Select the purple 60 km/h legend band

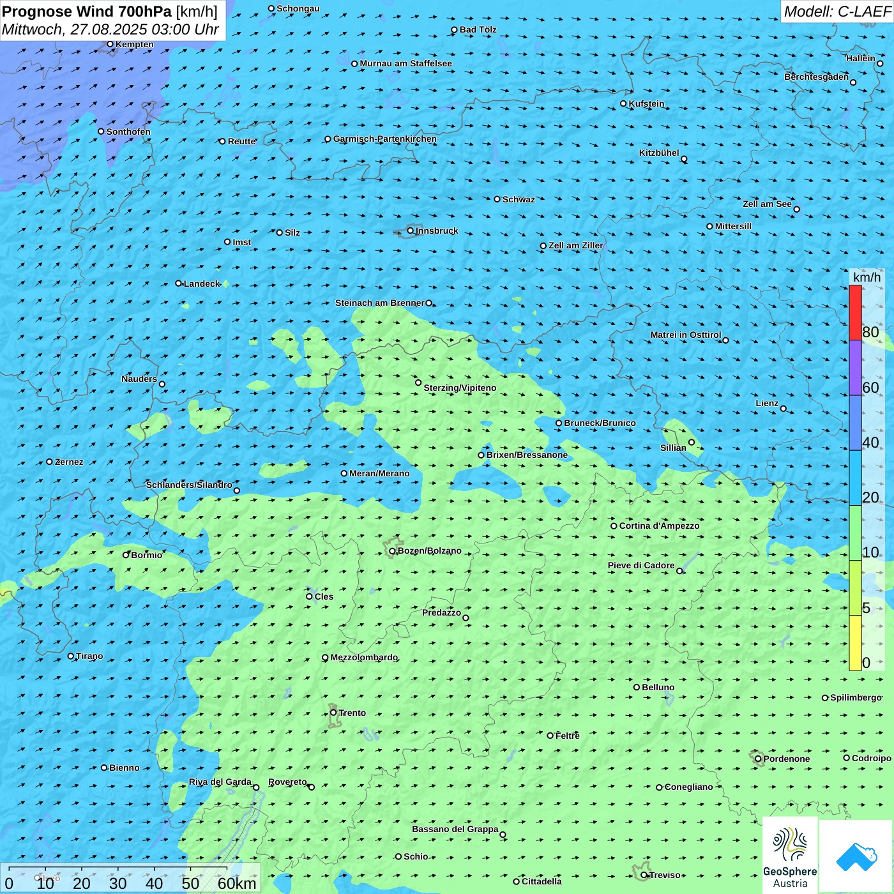point(855,367)
